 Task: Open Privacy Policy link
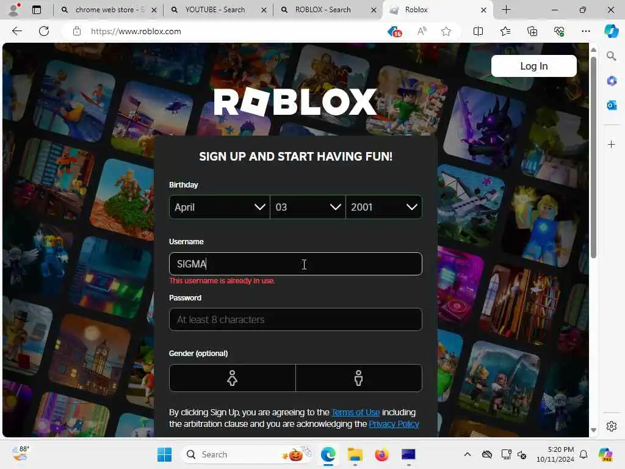(x=394, y=424)
